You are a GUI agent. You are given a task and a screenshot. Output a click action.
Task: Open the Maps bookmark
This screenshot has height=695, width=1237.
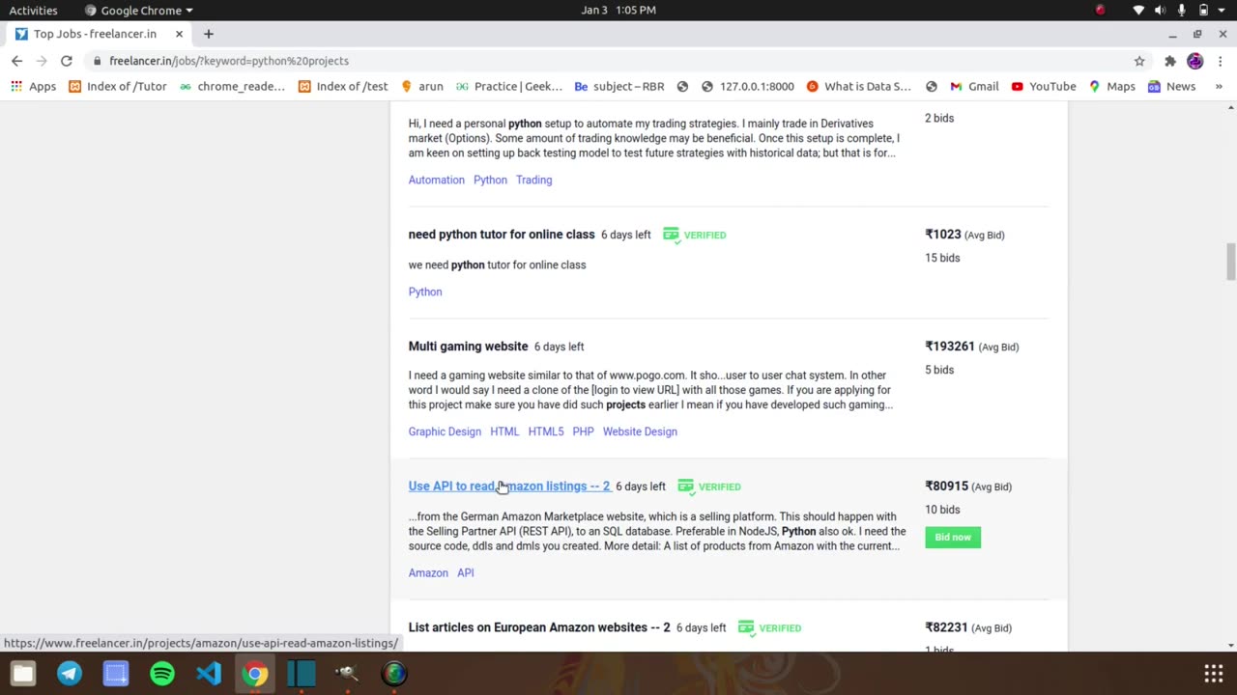(1111, 86)
